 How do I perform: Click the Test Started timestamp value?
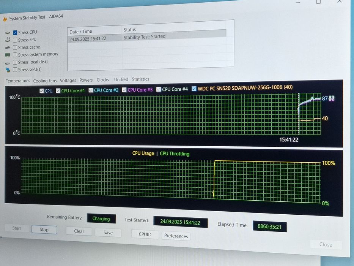(x=180, y=222)
